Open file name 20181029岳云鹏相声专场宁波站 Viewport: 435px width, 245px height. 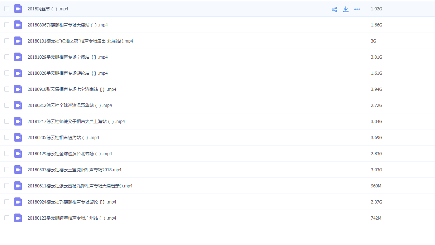[68, 57]
